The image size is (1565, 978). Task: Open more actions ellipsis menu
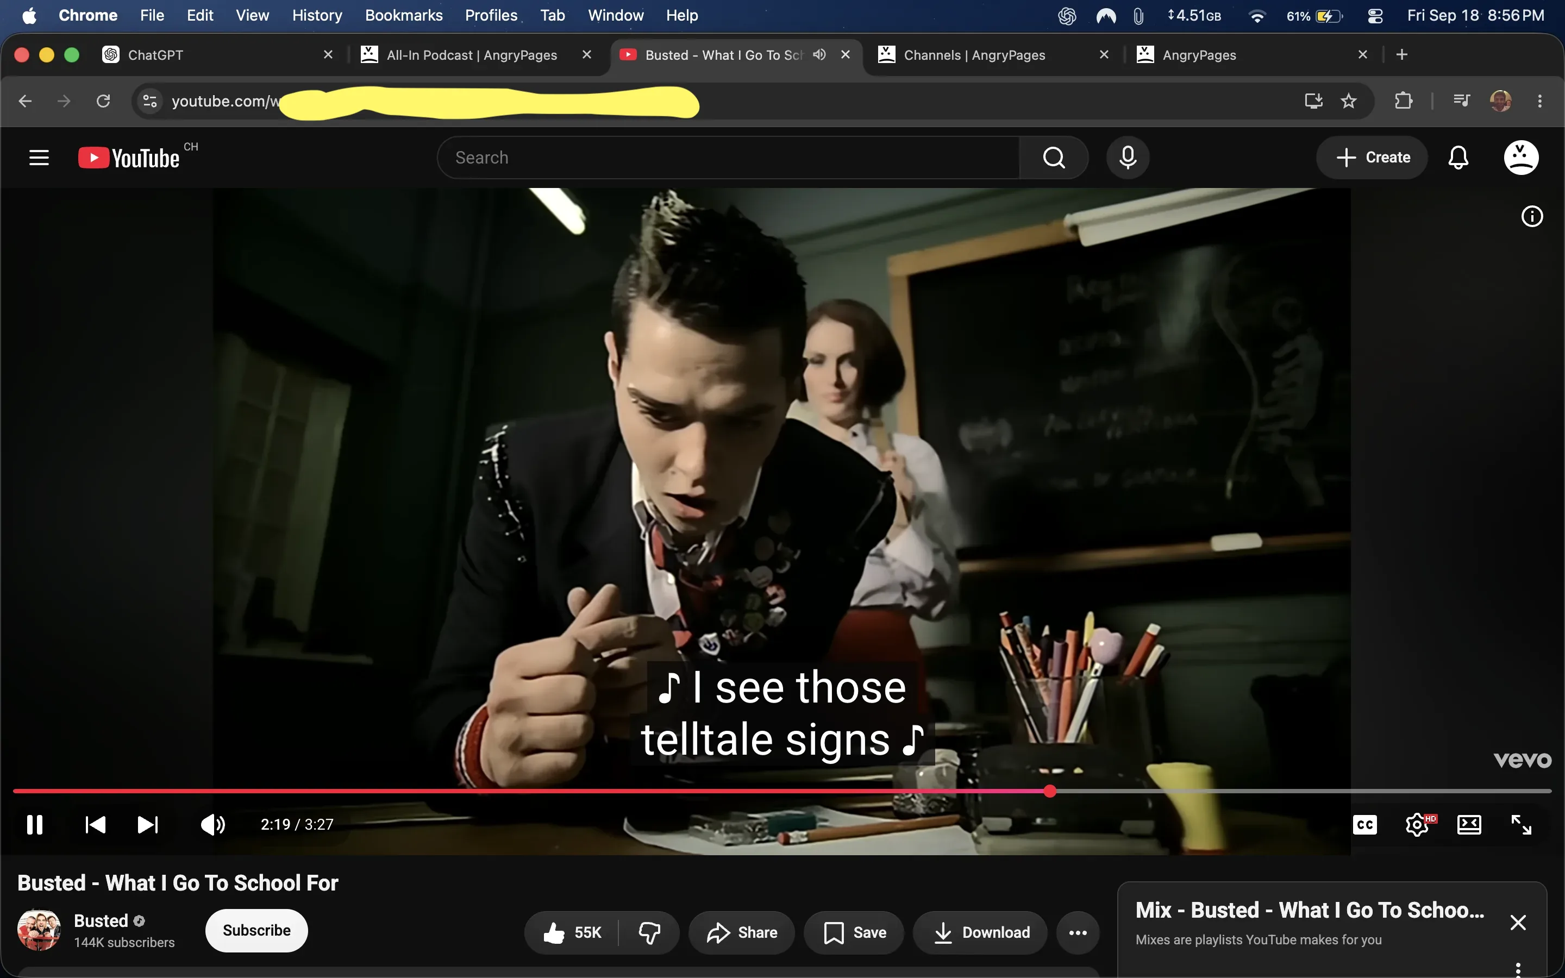(x=1078, y=932)
